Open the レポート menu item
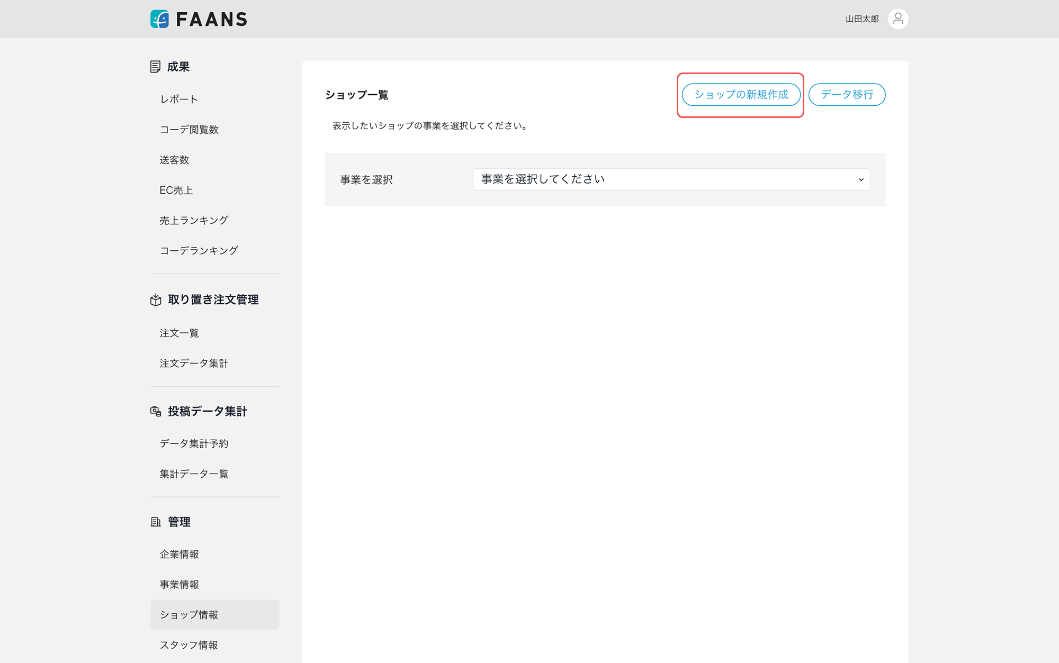The height and width of the screenshot is (663, 1059). (x=179, y=99)
